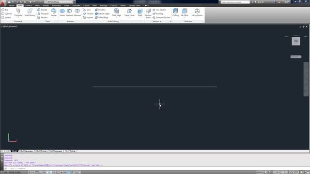Click the Intersect boolean tool

coord(77,12)
